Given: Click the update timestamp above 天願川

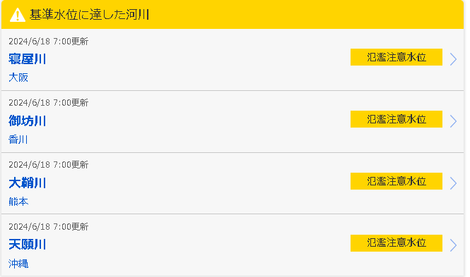Looking at the screenshot, I should [48, 227].
